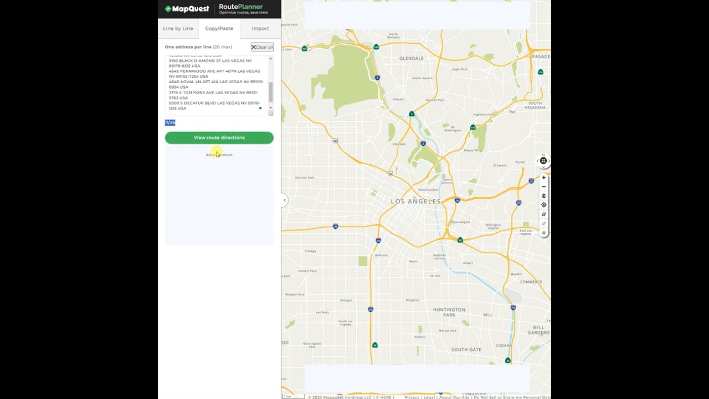Tilt map using compass down chevron
Screen dimensions: 709x399
click(543, 166)
